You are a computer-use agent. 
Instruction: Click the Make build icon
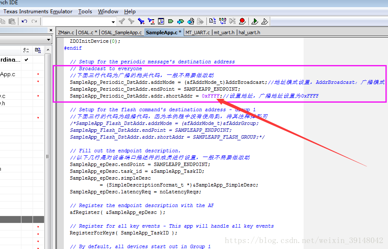pyautogui.click(x=223, y=21)
